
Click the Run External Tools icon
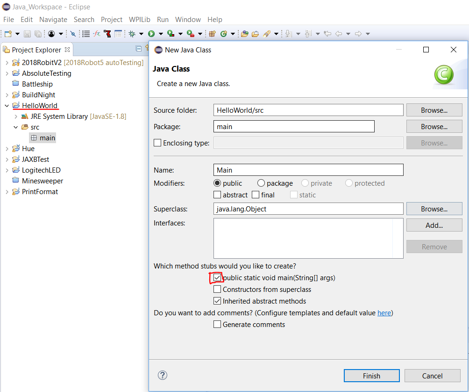tap(190, 34)
